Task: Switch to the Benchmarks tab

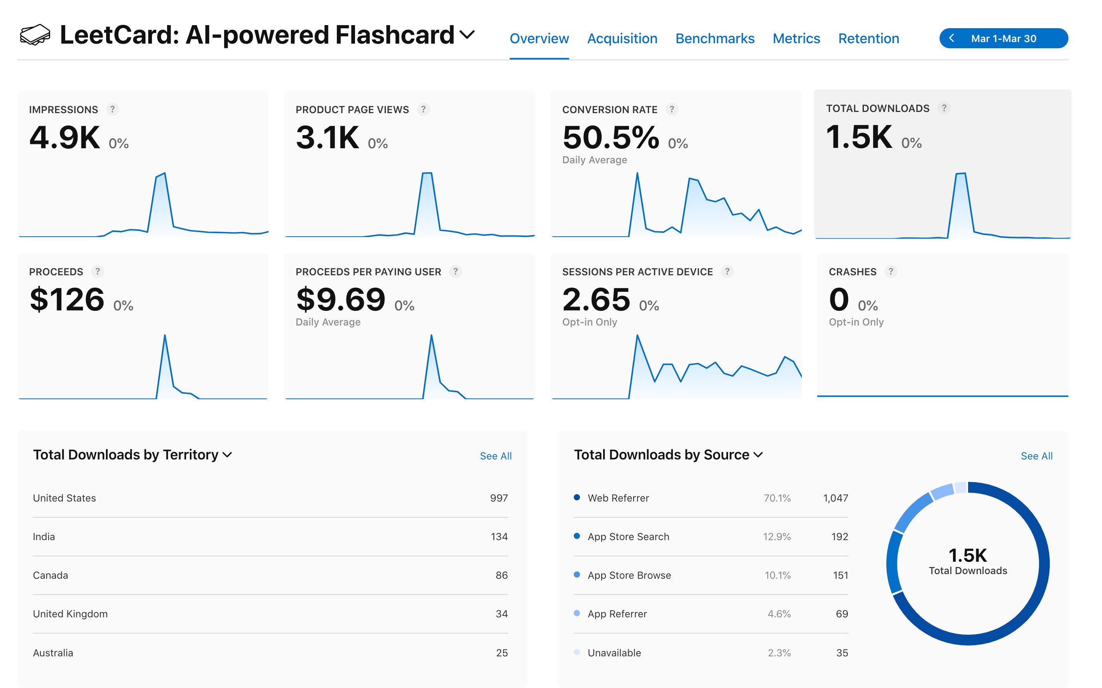Action: pyautogui.click(x=715, y=39)
